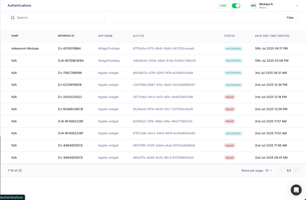Click the Authentications page title
This screenshot has width=306, height=200.
pos(20,6)
